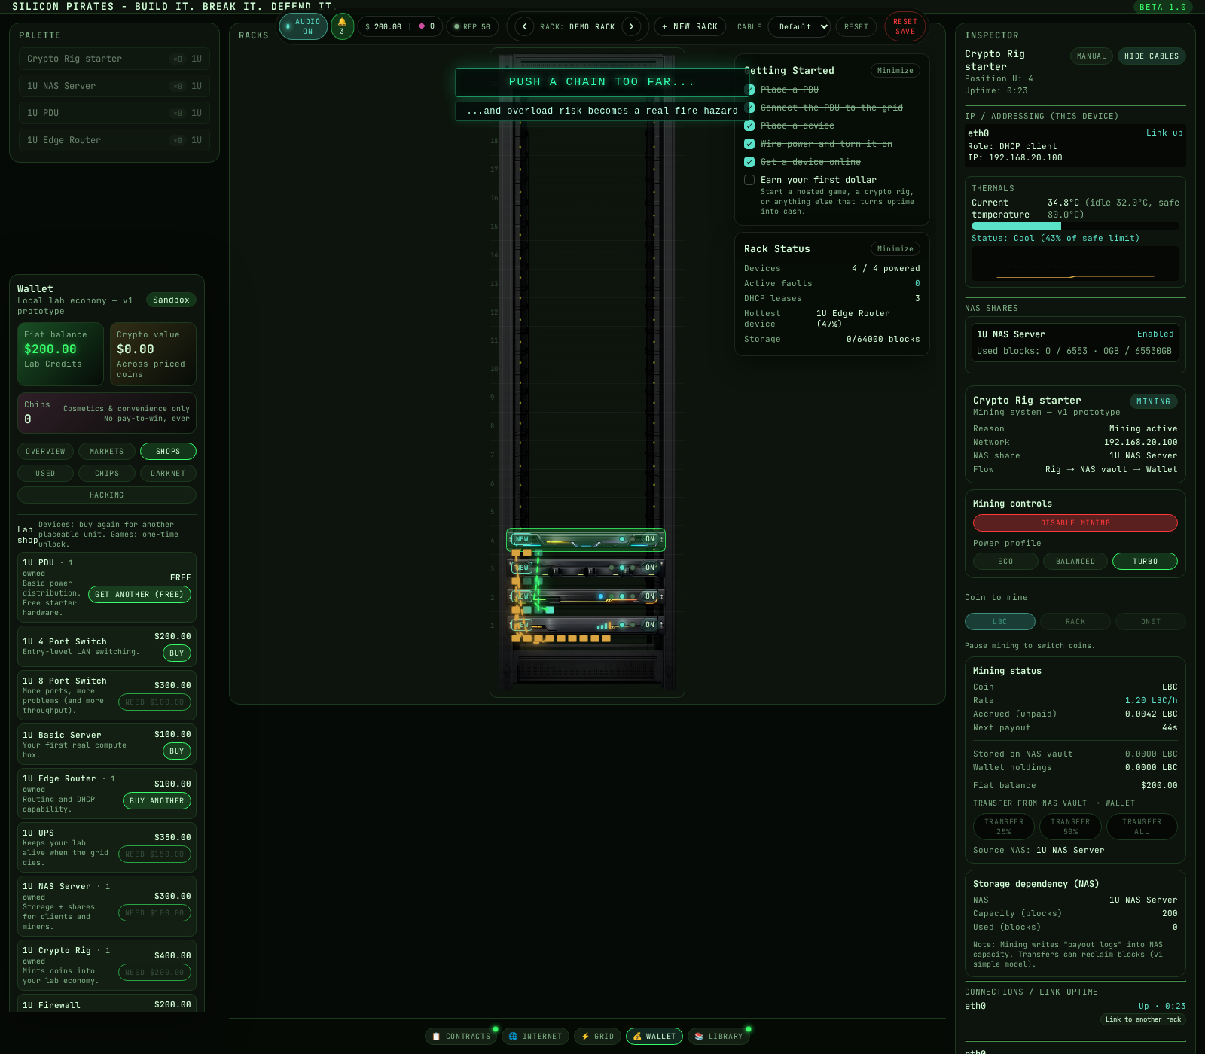The image size is (1205, 1054).
Task: Buy the 1U 4 Port Switch
Action: (177, 653)
